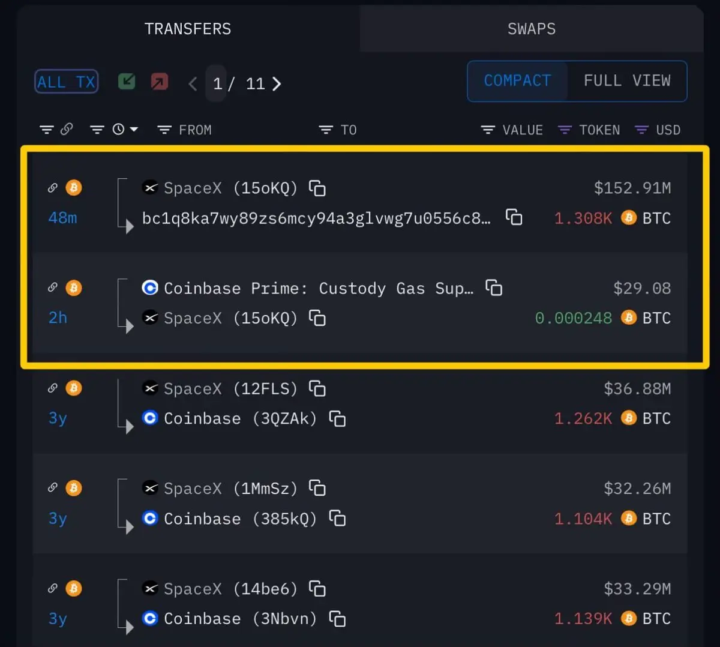Open SpaceX (15oKQ) recipient in 2h row
This screenshot has width=720, height=647.
[x=220, y=318]
